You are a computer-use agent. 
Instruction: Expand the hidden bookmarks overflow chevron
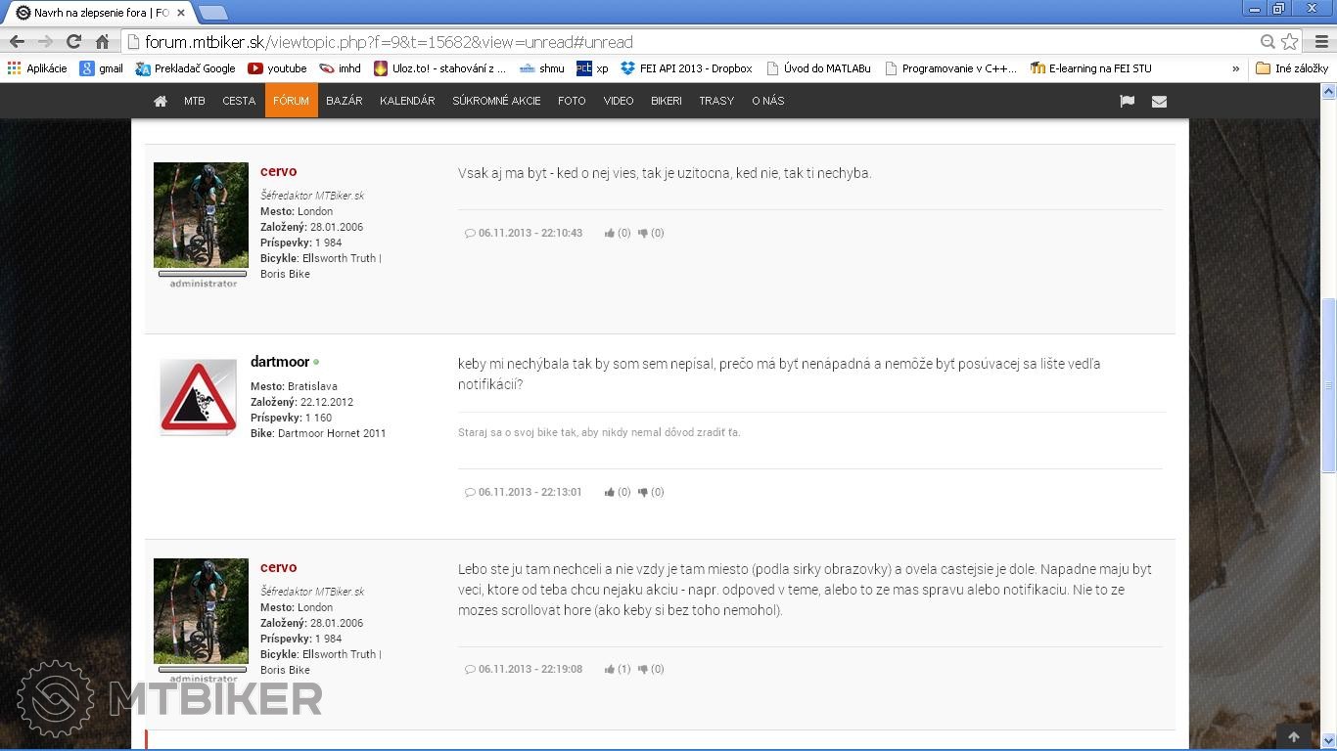1235,68
